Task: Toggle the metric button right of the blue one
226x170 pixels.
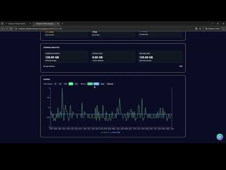Action: point(103,84)
